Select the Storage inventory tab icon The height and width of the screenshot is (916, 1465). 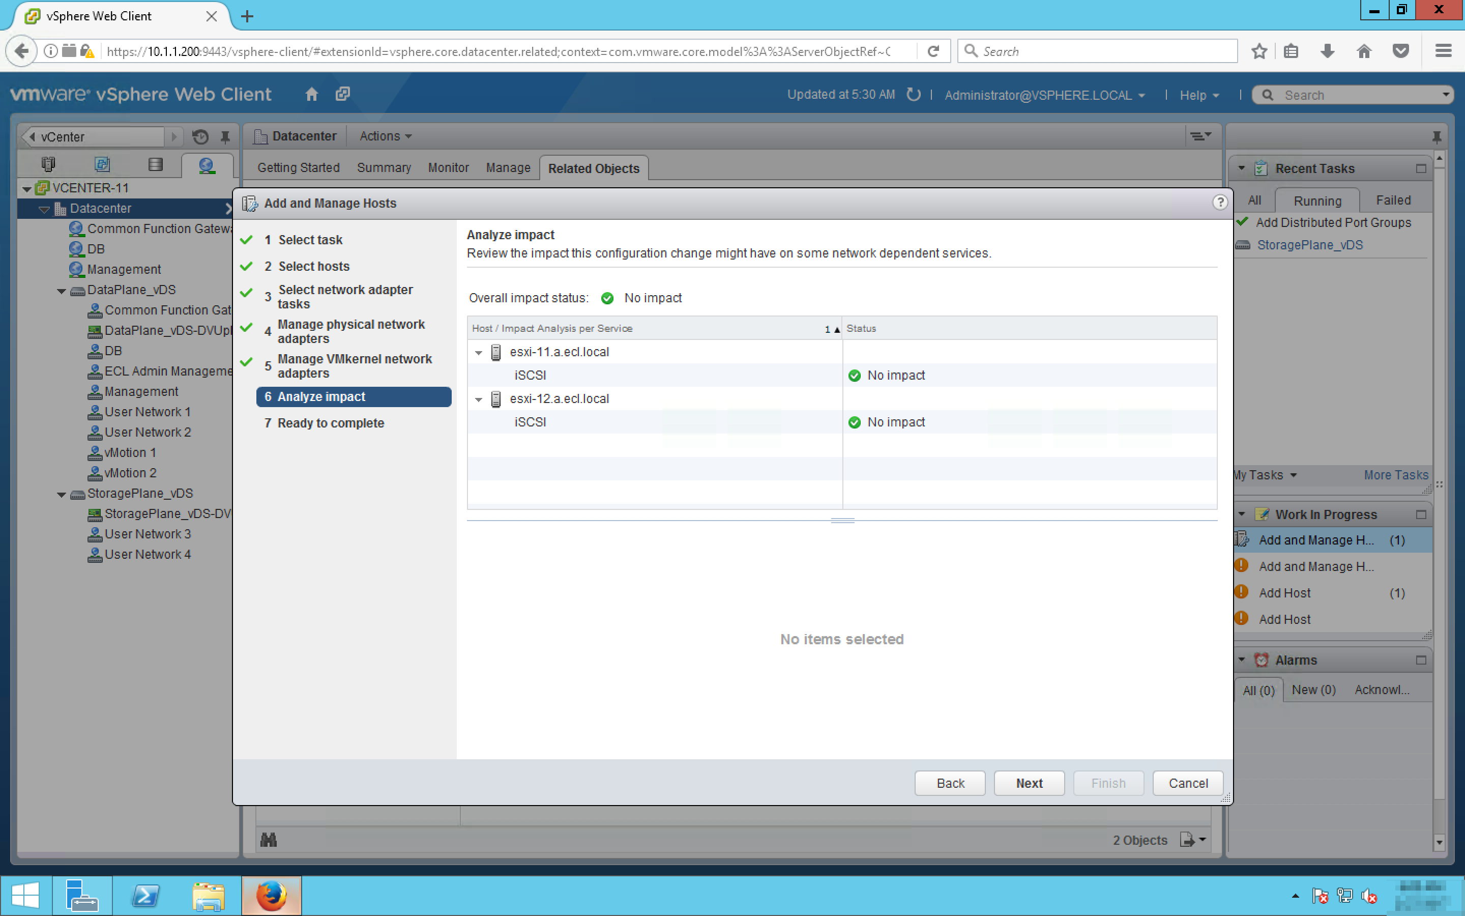click(156, 165)
